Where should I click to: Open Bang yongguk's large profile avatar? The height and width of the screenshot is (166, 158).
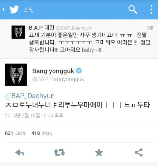16,74
